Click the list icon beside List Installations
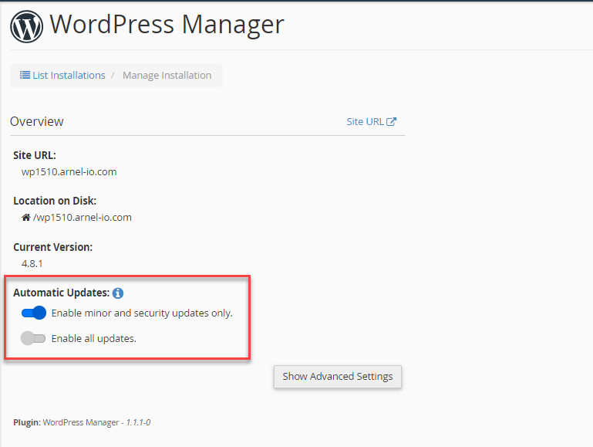The image size is (593, 447). click(25, 75)
